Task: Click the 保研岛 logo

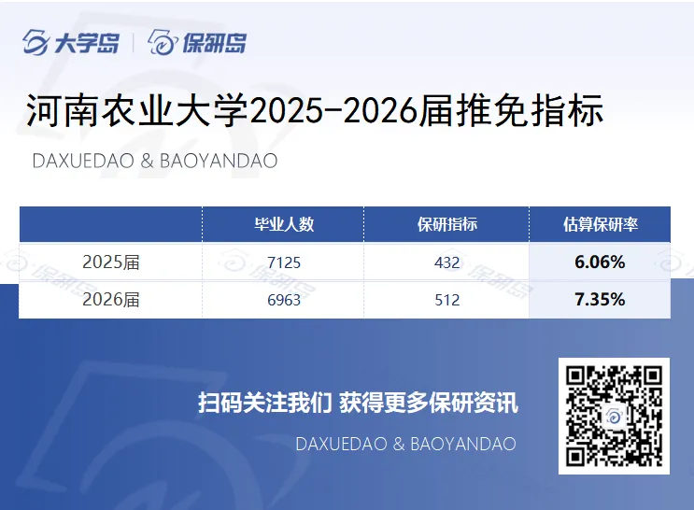Action: click(197, 43)
